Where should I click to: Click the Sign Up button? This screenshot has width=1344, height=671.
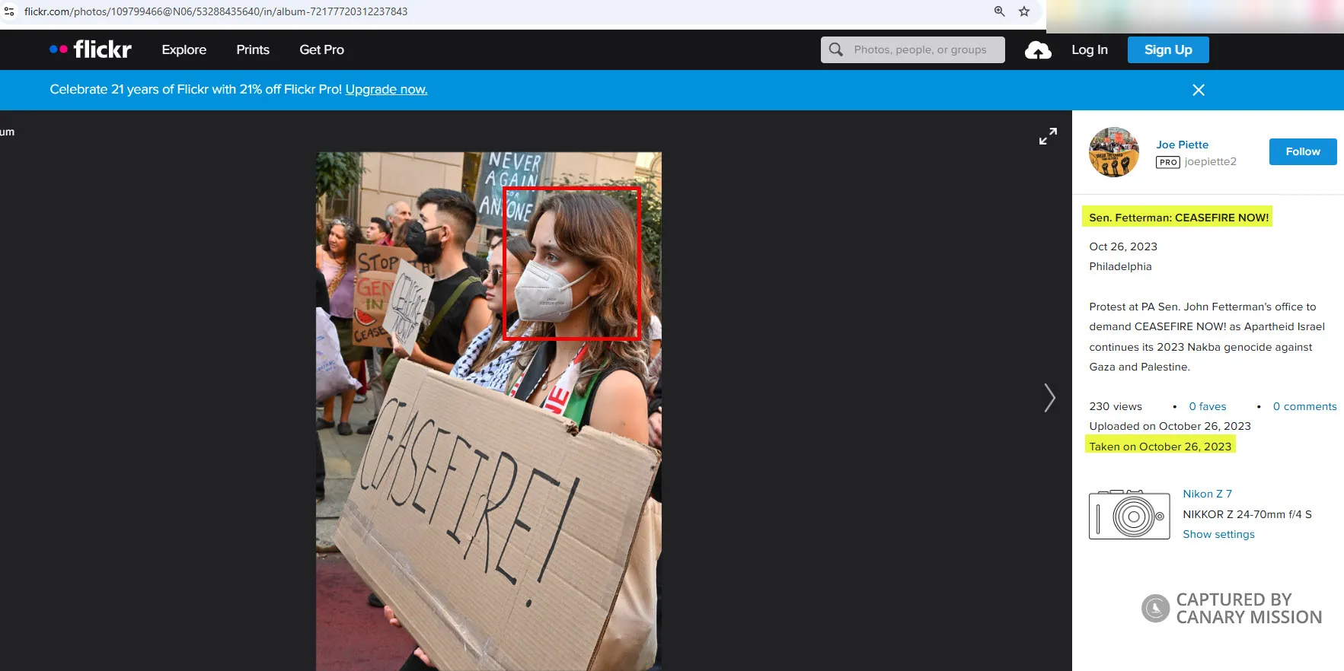coord(1168,49)
